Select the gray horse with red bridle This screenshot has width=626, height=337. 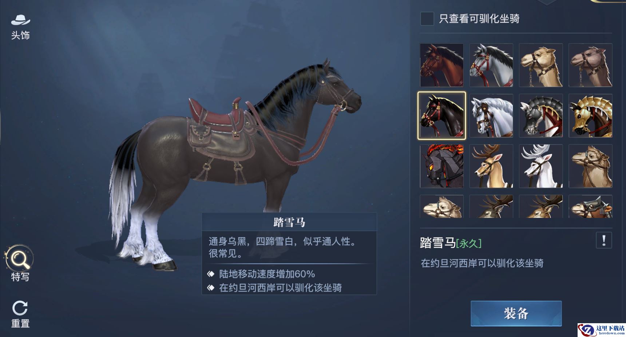coord(491,65)
